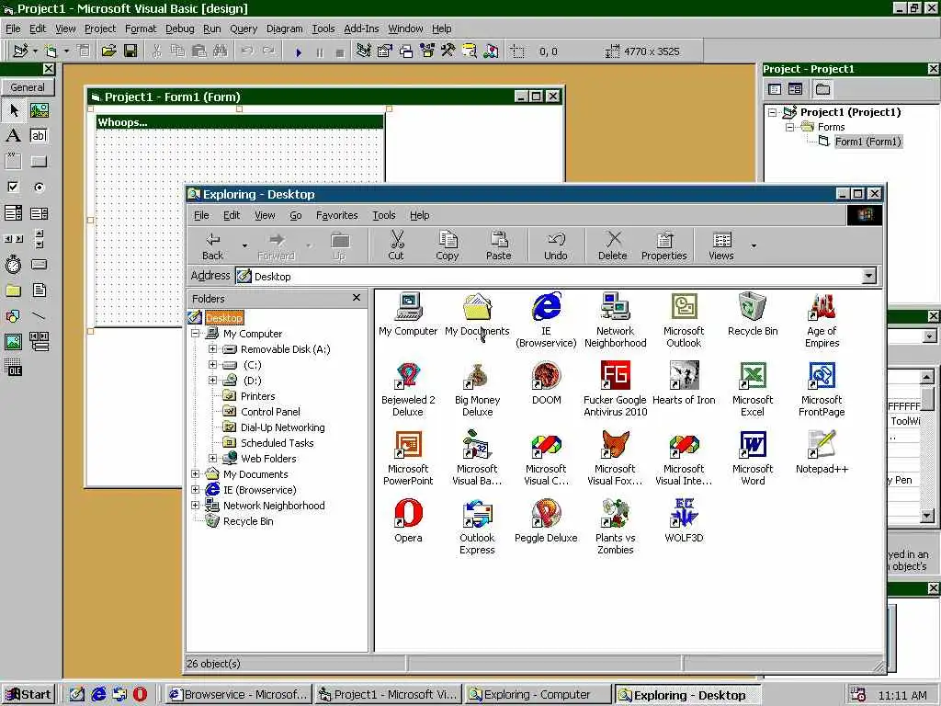This screenshot has height=706, width=941.
Task: Select the PictureBox tool in the toolbox
Action: pyautogui.click(x=39, y=110)
